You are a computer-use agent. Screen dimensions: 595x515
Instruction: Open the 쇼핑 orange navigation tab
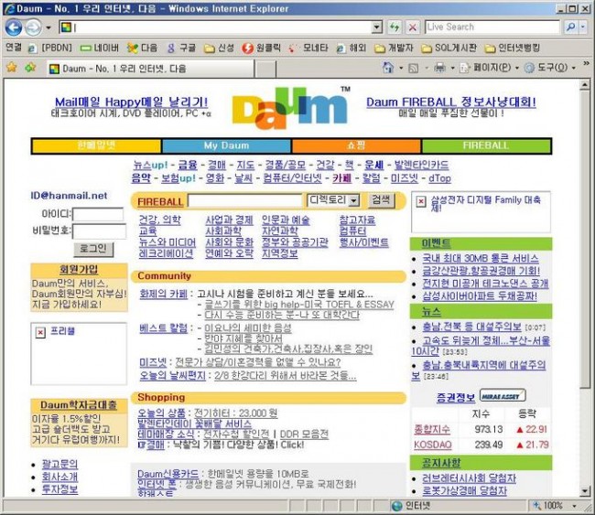tap(356, 146)
